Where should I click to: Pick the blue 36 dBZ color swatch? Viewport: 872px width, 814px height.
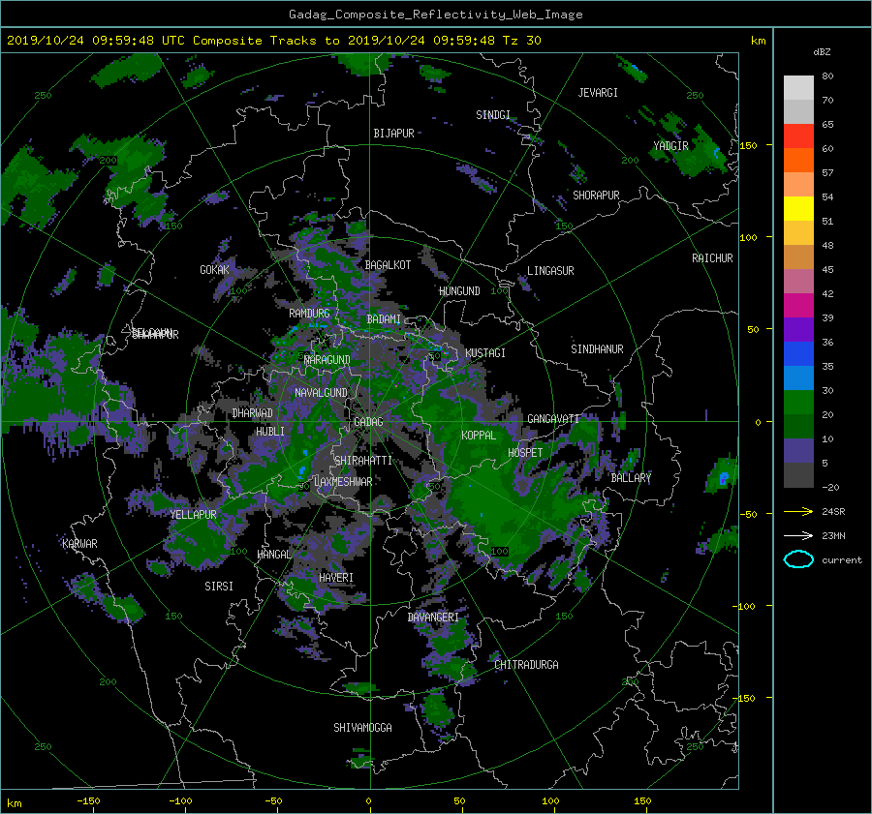point(798,353)
